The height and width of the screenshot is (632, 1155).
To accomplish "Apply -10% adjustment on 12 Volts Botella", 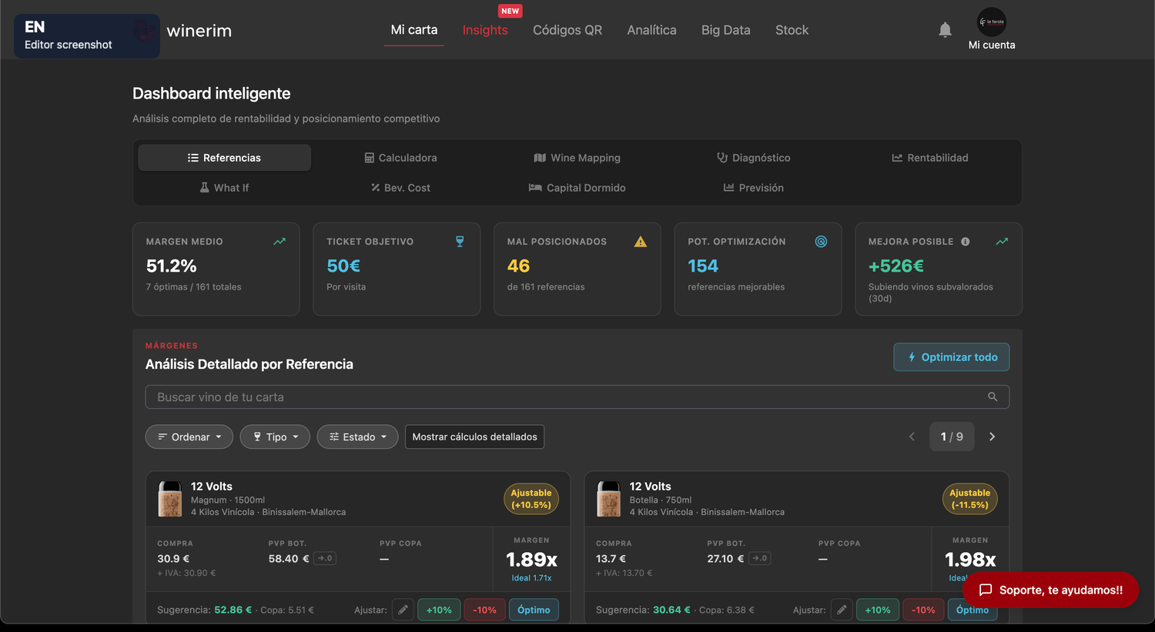I will click(923, 610).
